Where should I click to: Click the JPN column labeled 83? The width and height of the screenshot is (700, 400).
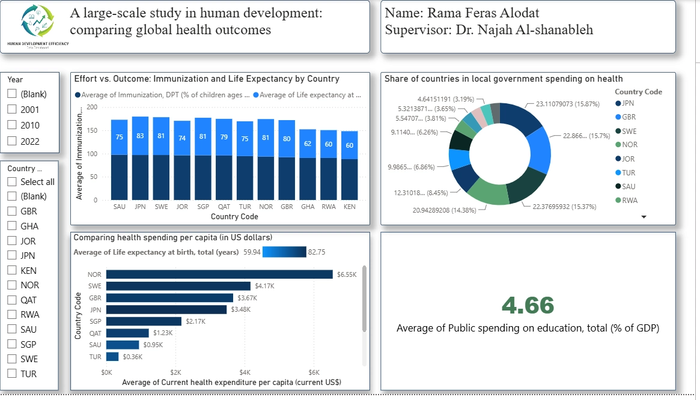pyautogui.click(x=140, y=159)
